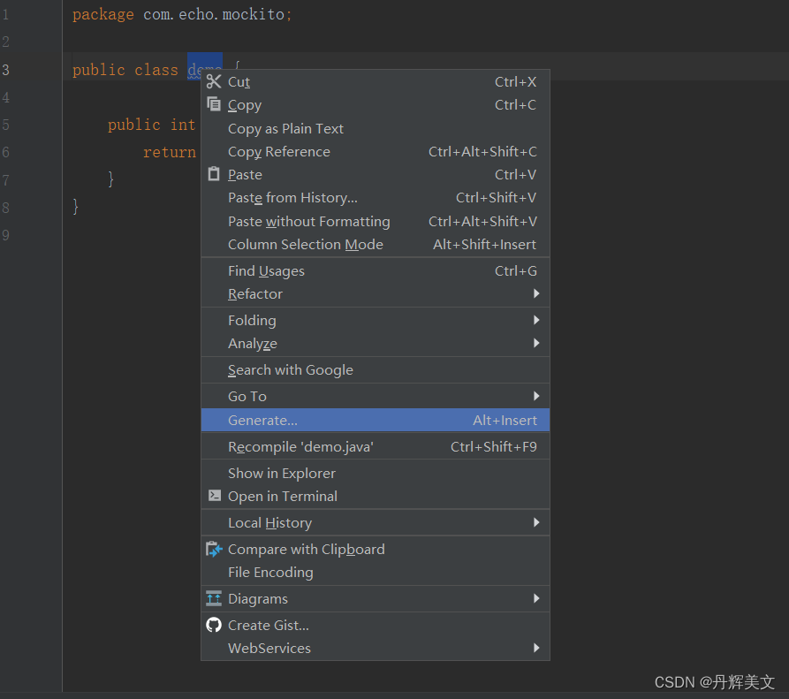Choose Find Usages menu entry
The image size is (789, 699).
(x=266, y=270)
